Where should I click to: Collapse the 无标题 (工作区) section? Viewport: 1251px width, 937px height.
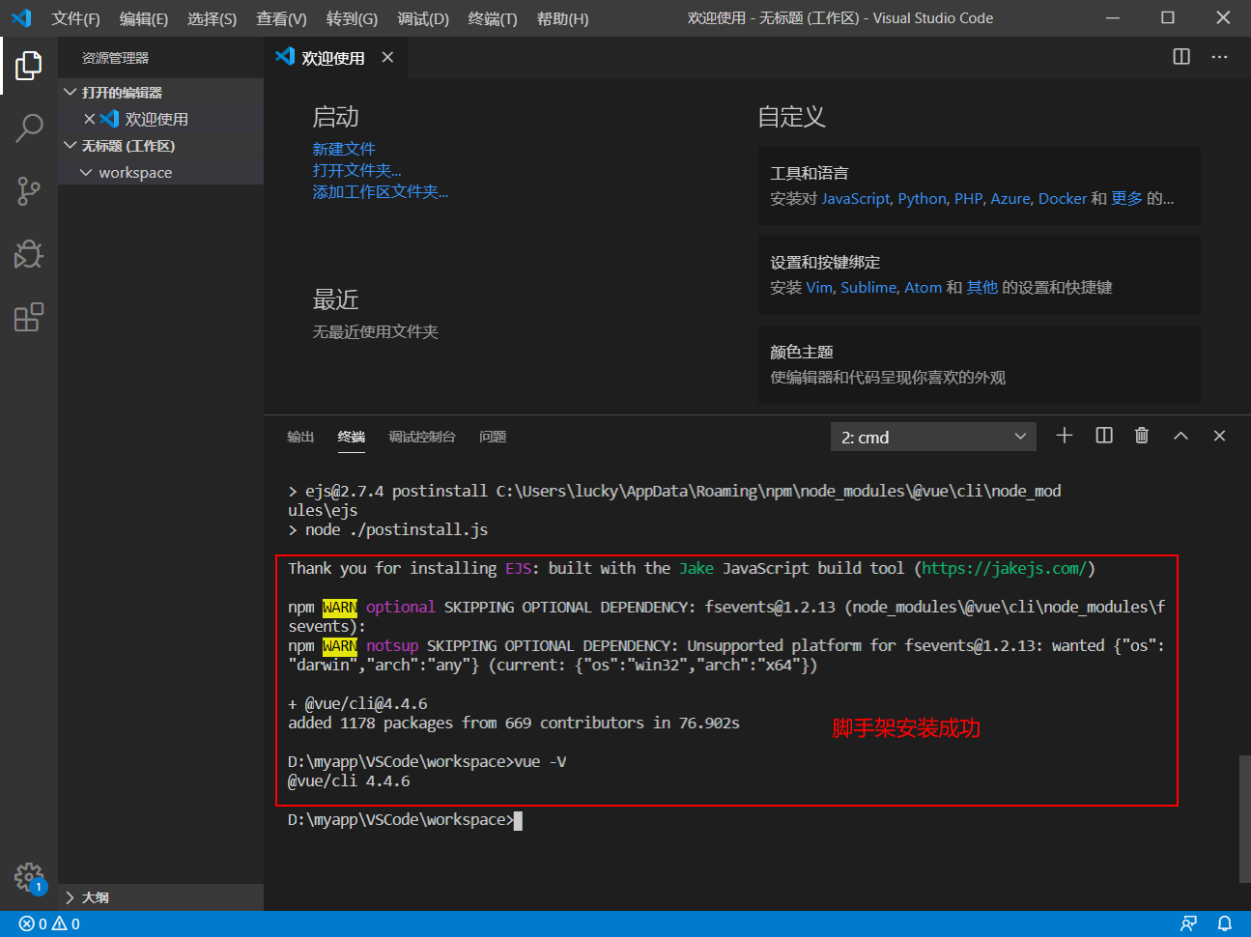coord(160,146)
